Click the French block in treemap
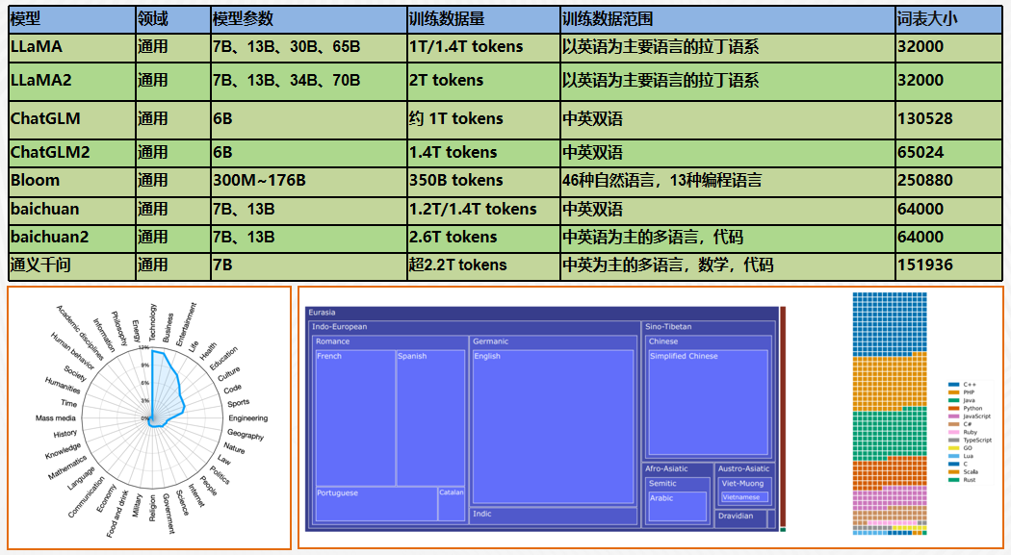The width and height of the screenshot is (1011, 555). [x=355, y=417]
